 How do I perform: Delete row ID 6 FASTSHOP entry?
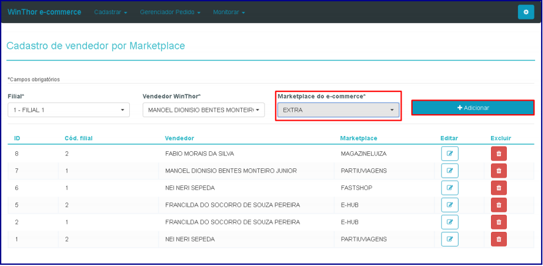[499, 188]
